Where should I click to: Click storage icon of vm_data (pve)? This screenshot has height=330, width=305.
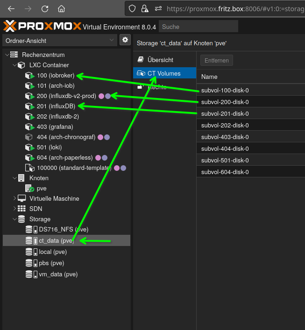coord(31,274)
